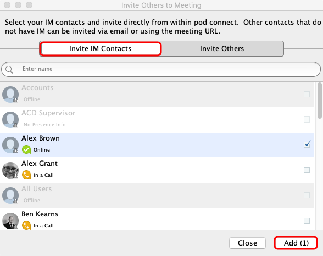Tick the checkbox for Alex Grant
Image resolution: width=323 pixels, height=256 pixels.
pos(307,170)
